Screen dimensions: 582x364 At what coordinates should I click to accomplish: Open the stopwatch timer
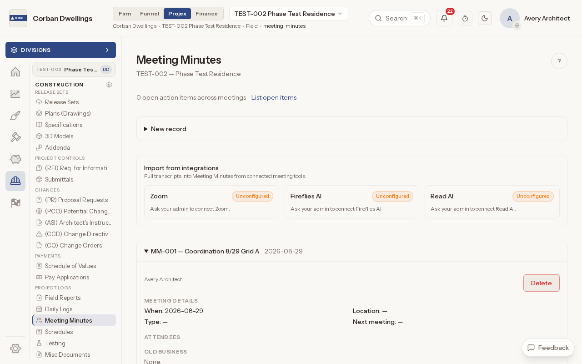click(x=465, y=18)
